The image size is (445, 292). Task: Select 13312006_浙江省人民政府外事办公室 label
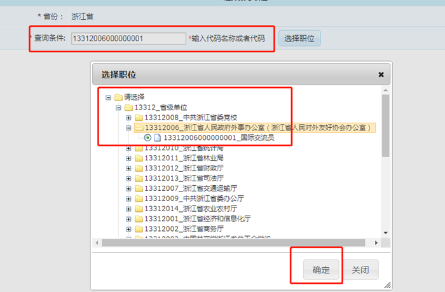(258, 128)
